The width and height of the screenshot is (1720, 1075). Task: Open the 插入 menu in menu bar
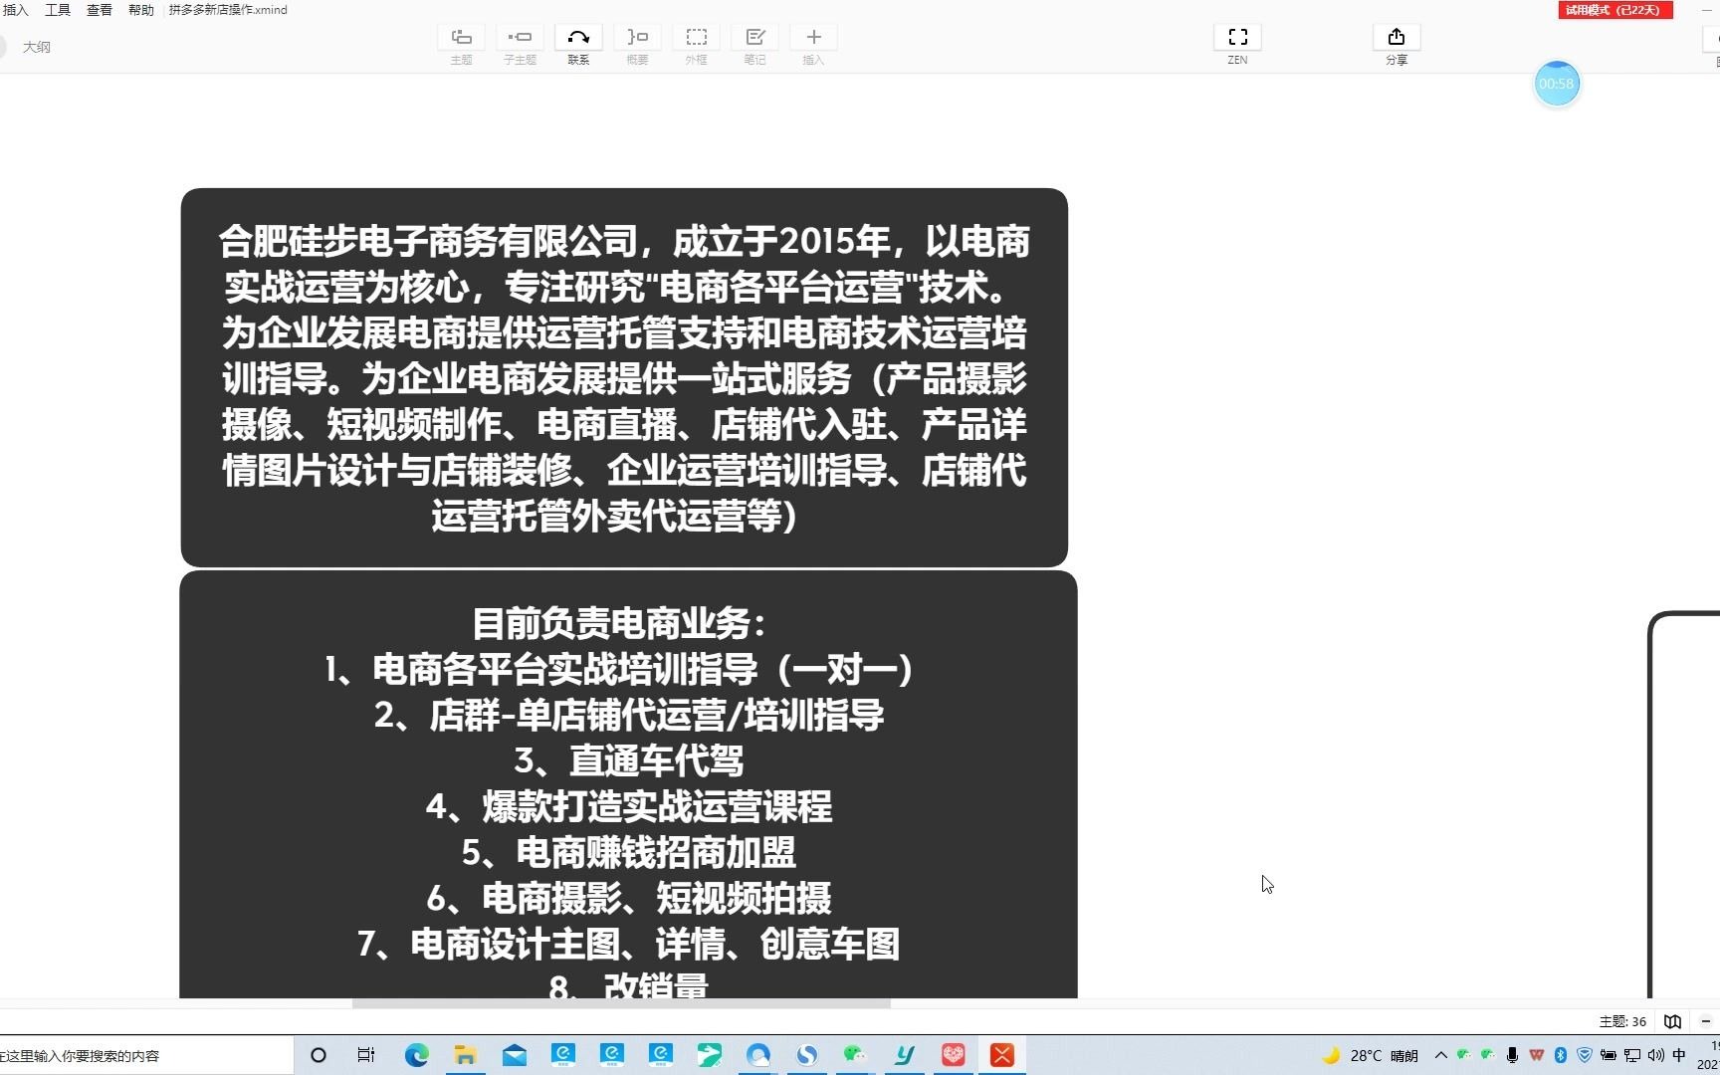16,10
